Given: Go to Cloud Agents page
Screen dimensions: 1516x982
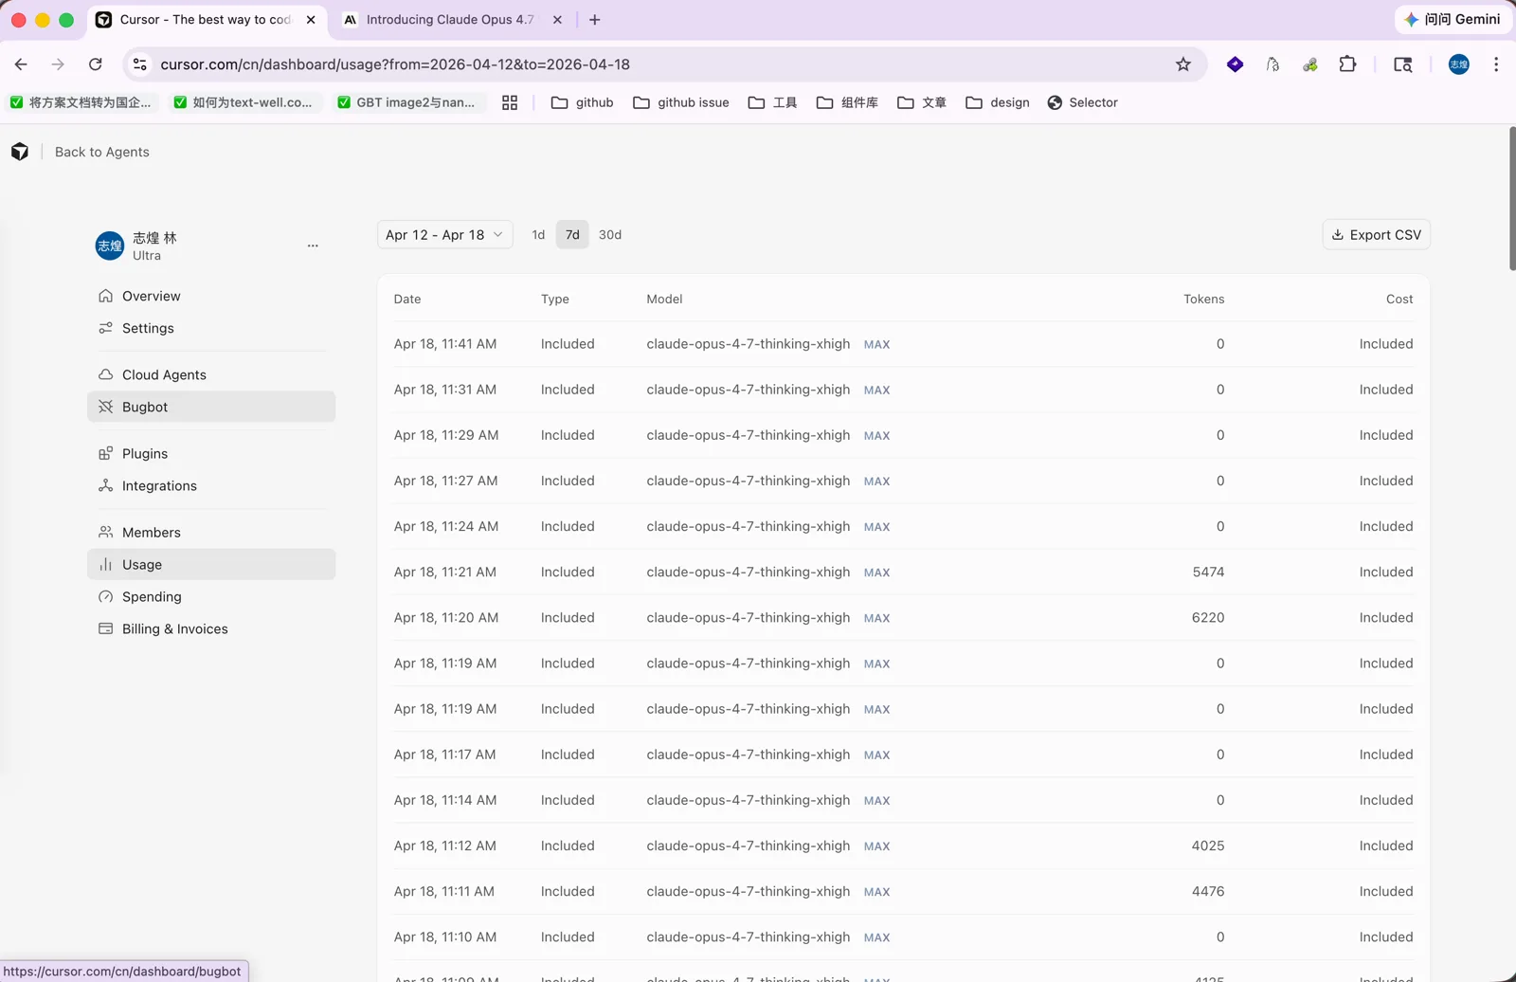Looking at the screenshot, I should tap(211, 374).
